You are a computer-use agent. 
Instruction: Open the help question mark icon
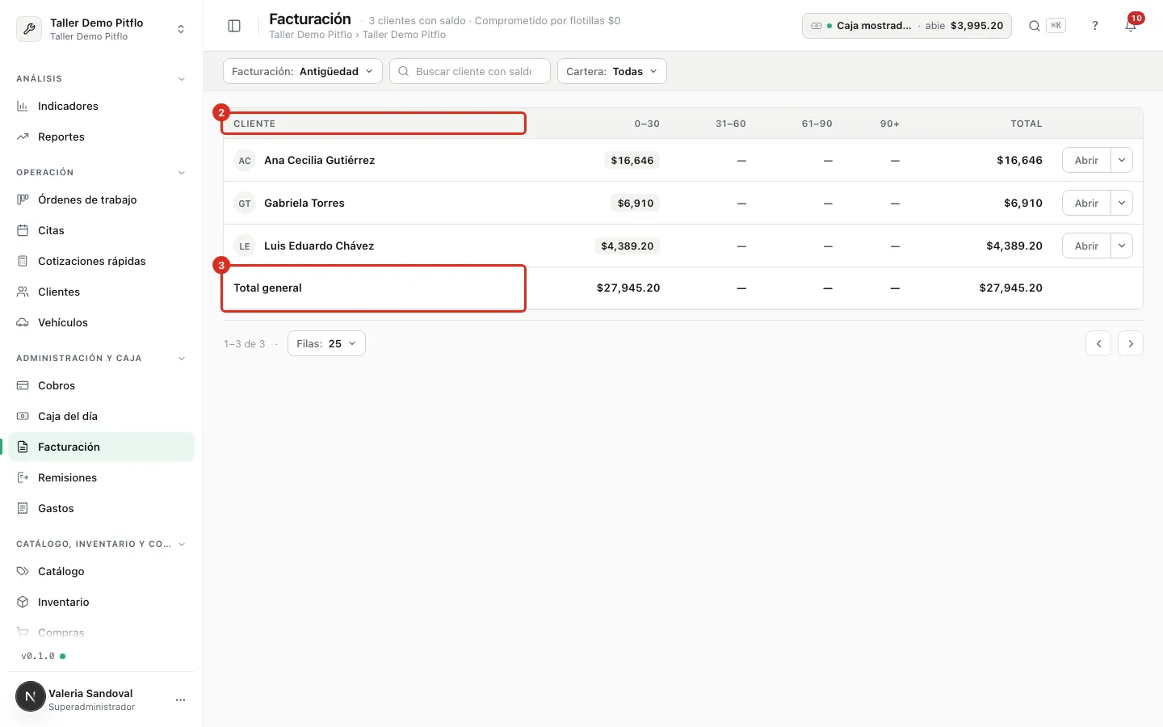point(1095,26)
